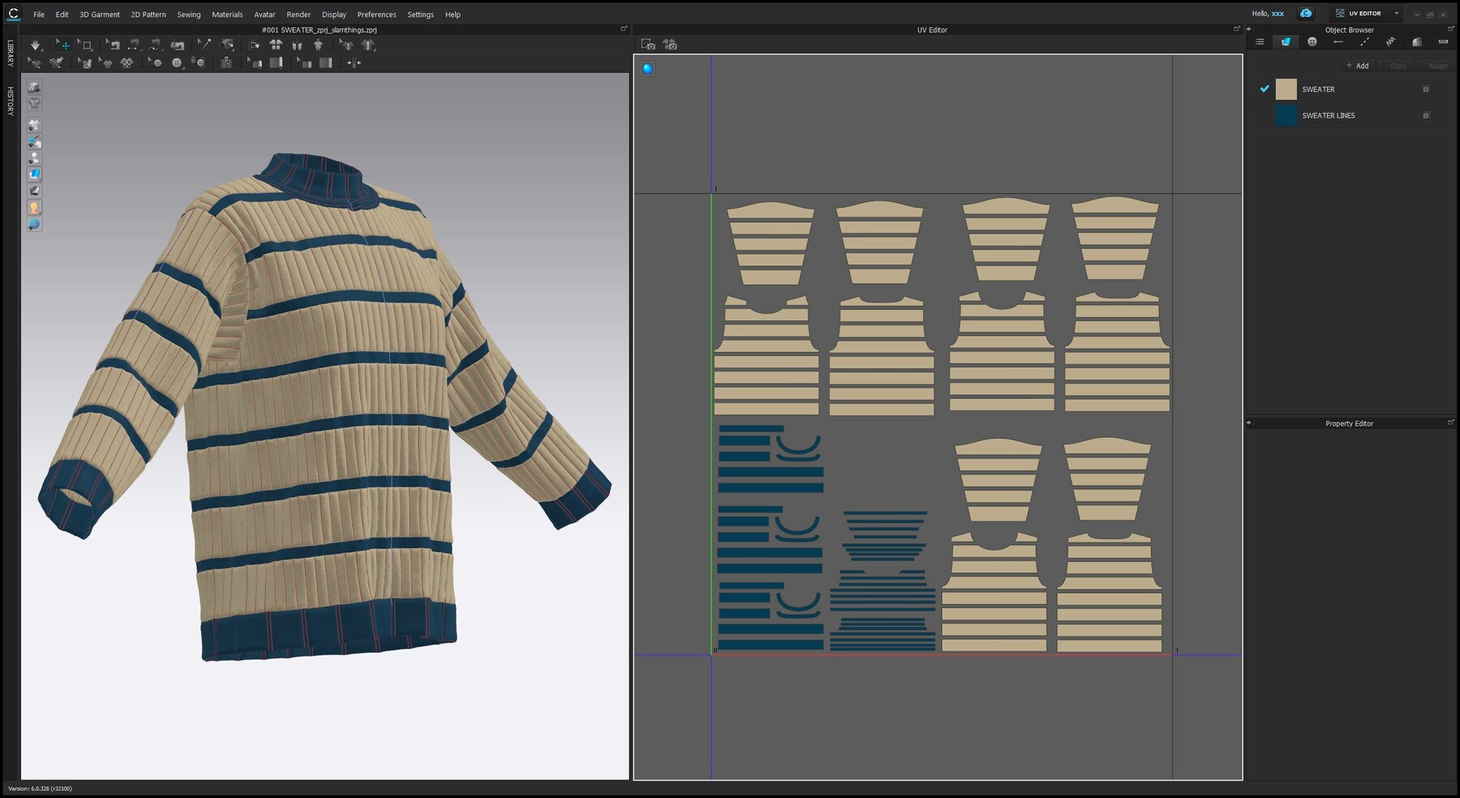
Task: Click the Copy button next to Add
Action: 1397,66
